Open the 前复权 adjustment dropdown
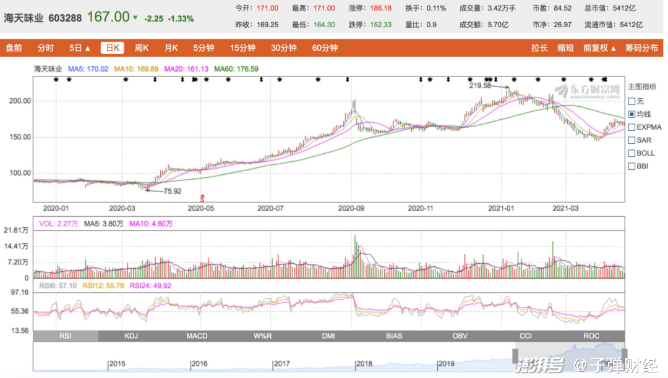The width and height of the screenshot is (668, 378). 599,48
